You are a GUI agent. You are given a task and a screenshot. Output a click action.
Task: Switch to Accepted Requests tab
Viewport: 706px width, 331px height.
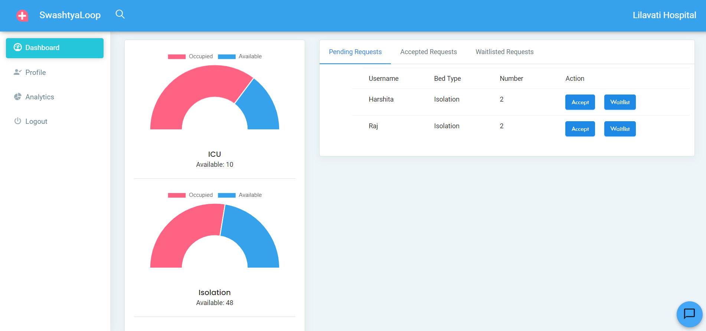tap(428, 52)
